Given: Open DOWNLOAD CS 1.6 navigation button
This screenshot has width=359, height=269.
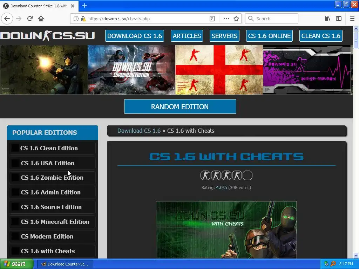Looking at the screenshot, I should [x=135, y=36].
